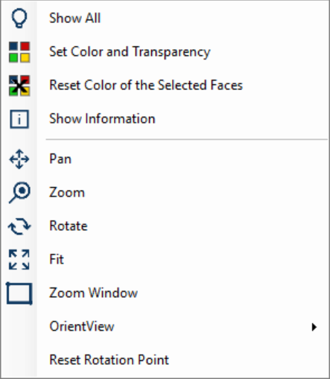Click the rectangle Zoom Window icon
Screen dimensions: 330x379
tap(19, 293)
